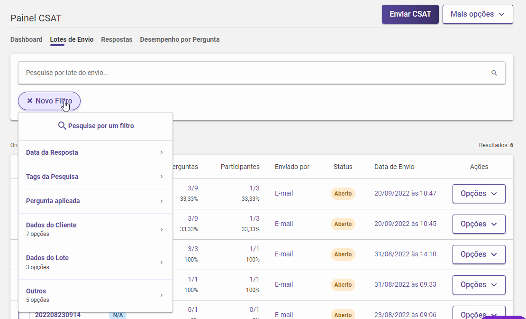Switch to the Dashboard tab
Viewport: 526px width, 319px height.
[x=27, y=39]
